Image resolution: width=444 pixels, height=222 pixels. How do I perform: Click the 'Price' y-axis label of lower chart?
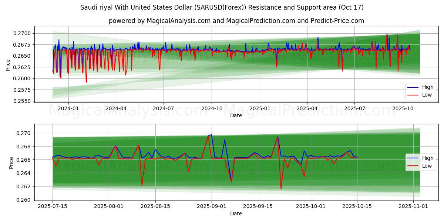tap(11, 163)
